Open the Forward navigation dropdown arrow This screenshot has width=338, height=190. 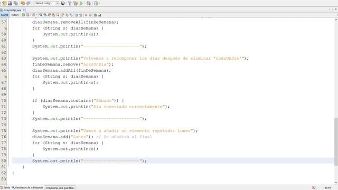(x=36, y=15)
